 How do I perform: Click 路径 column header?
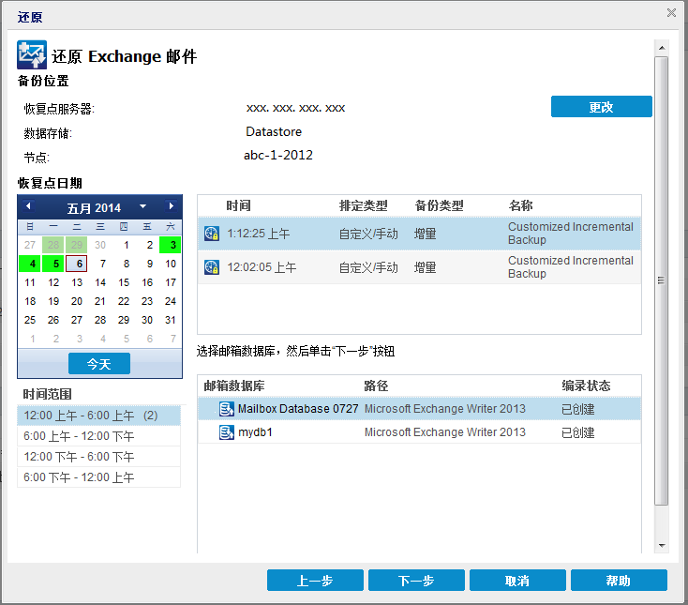[376, 386]
